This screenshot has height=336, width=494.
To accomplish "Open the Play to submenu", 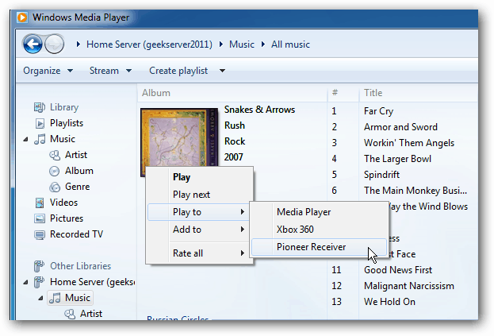I will 200,212.
